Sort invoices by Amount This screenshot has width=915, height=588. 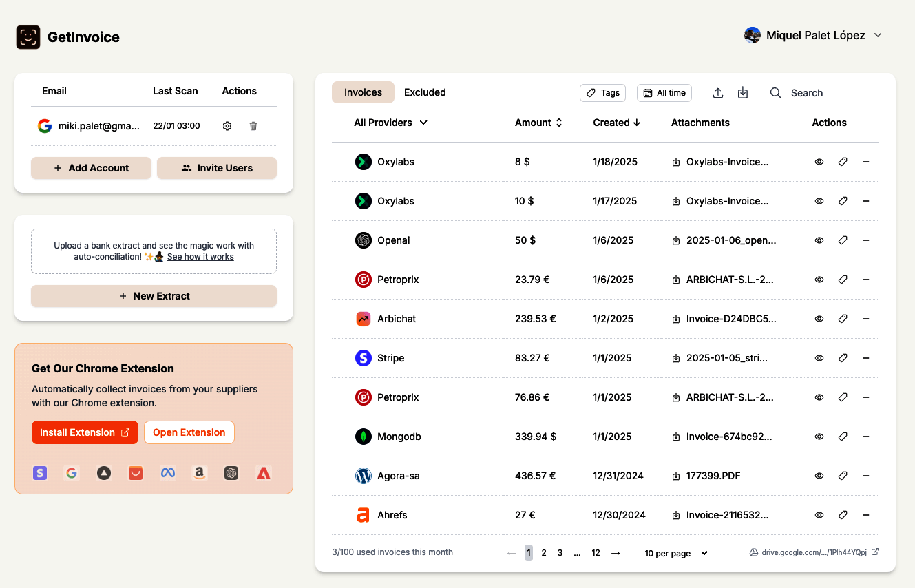click(x=538, y=123)
